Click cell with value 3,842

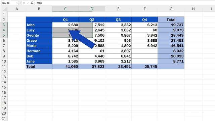pos(145,35)
